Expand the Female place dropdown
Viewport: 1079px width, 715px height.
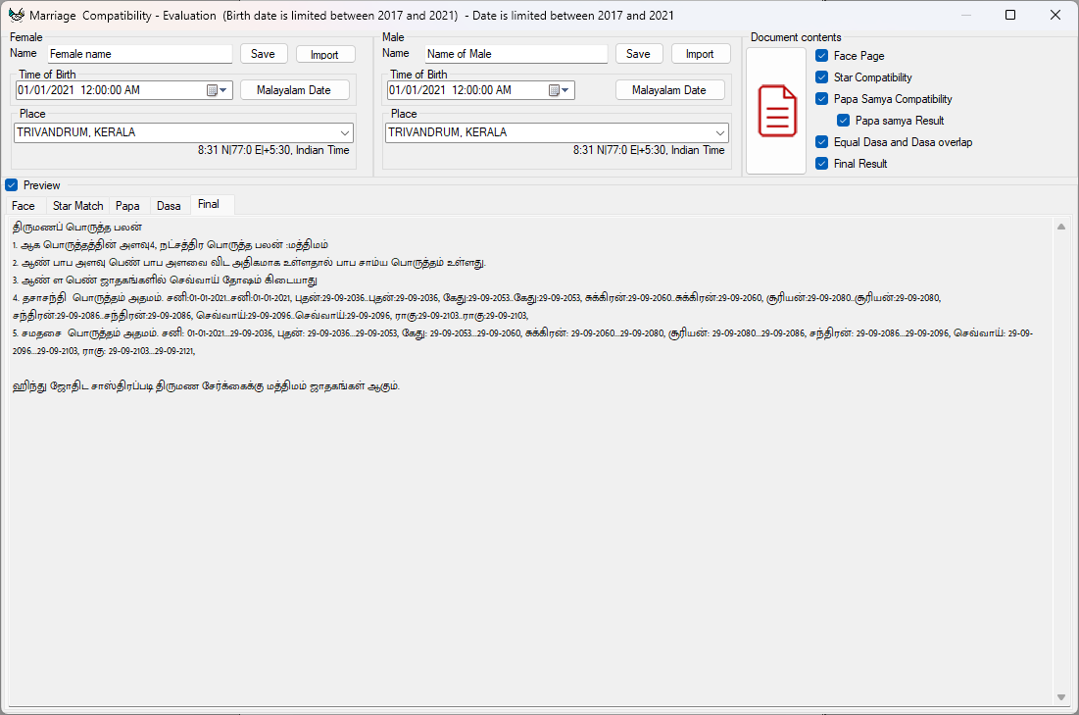click(345, 131)
